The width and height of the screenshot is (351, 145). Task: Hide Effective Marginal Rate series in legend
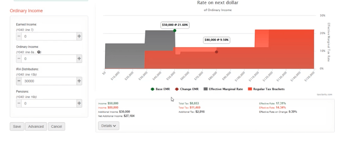click(223, 89)
